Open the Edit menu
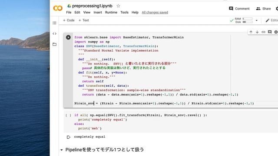The image size is (278, 156). click(77, 13)
